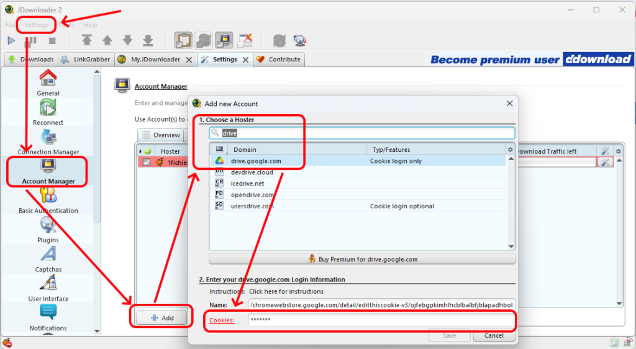Image resolution: width=636 pixels, height=349 pixels.
Task: Sort accounts by Hoster column
Action: coord(170,151)
